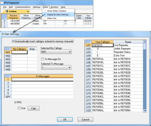Toggle D-PRS Use checkbox
This screenshot has height=126, width=151.
tap(19, 108)
